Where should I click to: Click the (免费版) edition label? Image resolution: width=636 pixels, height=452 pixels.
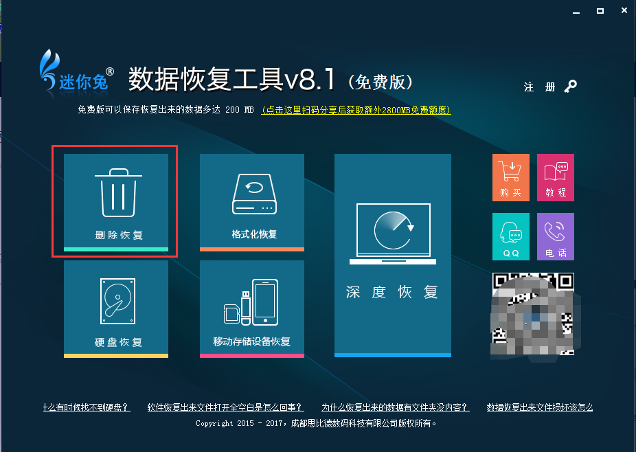pyautogui.click(x=380, y=82)
